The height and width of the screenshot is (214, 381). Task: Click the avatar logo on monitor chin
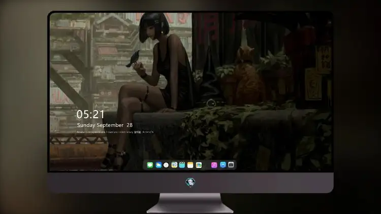[190, 182]
